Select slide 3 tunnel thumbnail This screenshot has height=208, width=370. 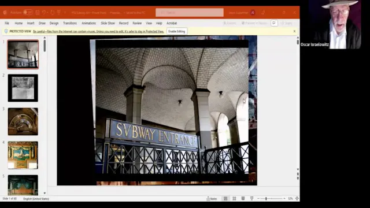[x=23, y=121]
